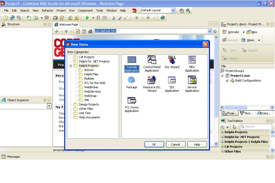The image size is (275, 183).
Task: Toggle the Tool Palette pin button
Action: click(x=267, y=121)
